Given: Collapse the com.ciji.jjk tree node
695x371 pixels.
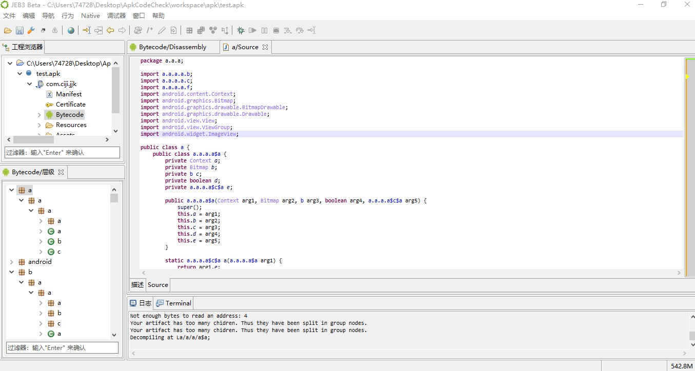Looking at the screenshot, I should [x=30, y=84].
